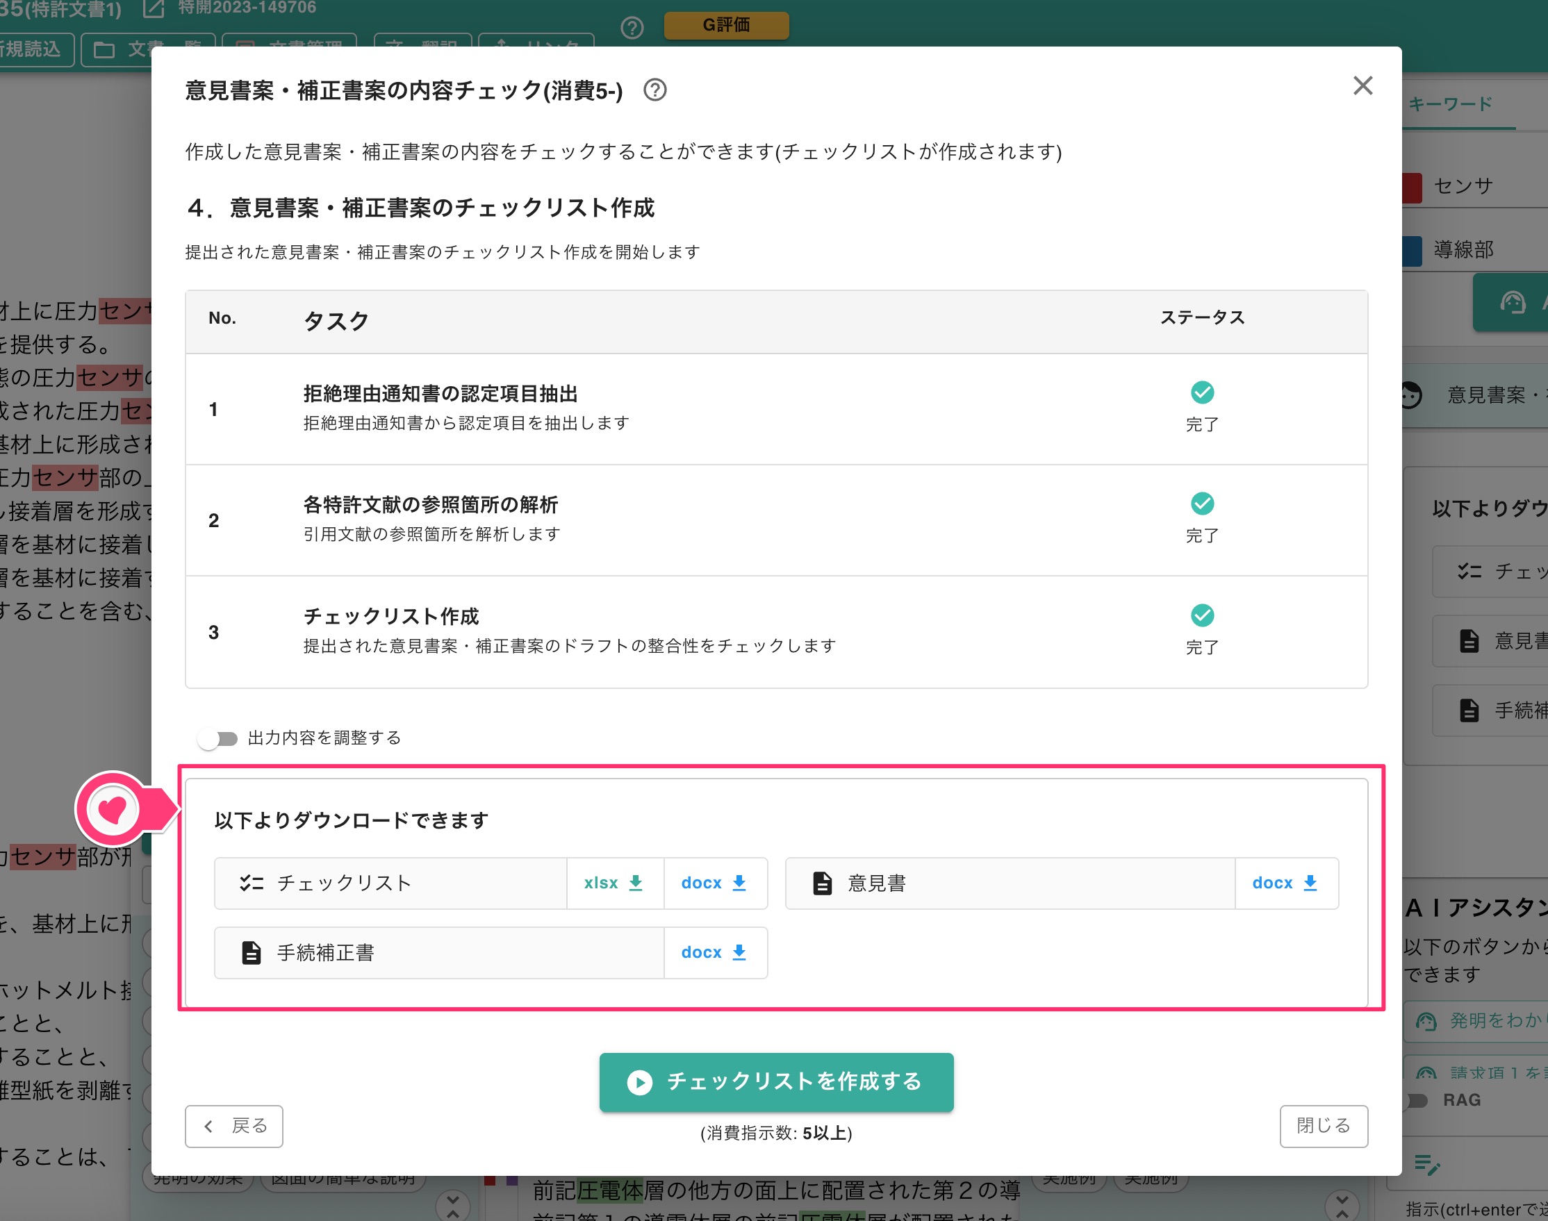Open the header help question mark icon
The image size is (1548, 1221).
tap(632, 28)
